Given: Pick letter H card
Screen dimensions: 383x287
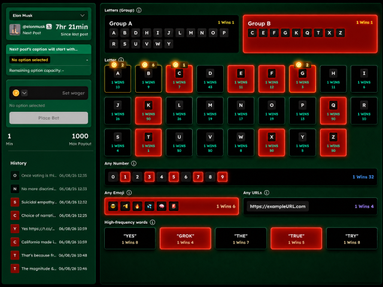Looking at the screenshot, I should [333, 79].
